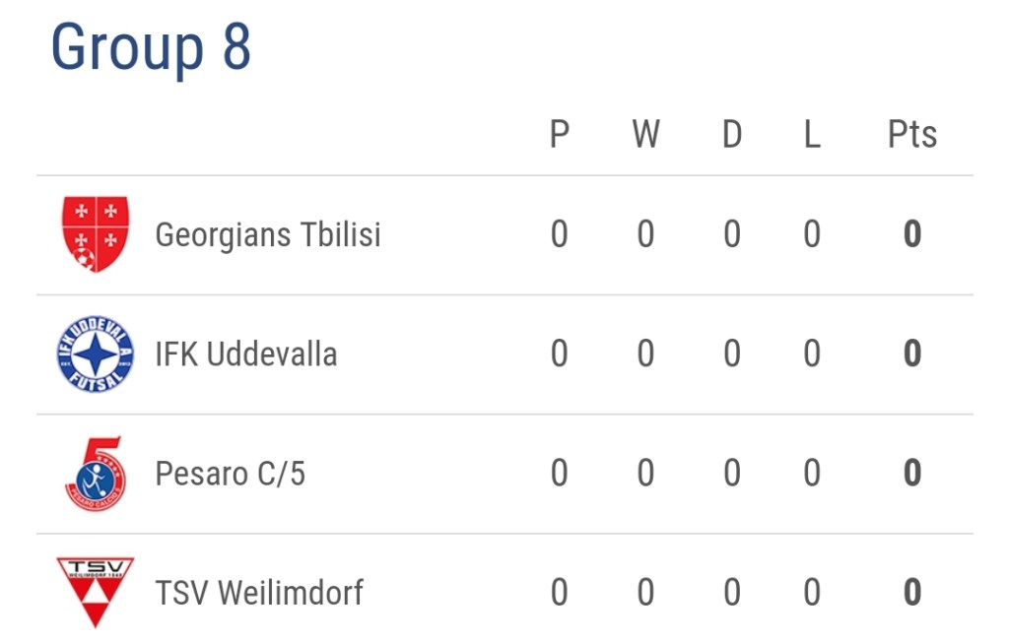Click Pesaro C/5's bold points value

tap(911, 474)
